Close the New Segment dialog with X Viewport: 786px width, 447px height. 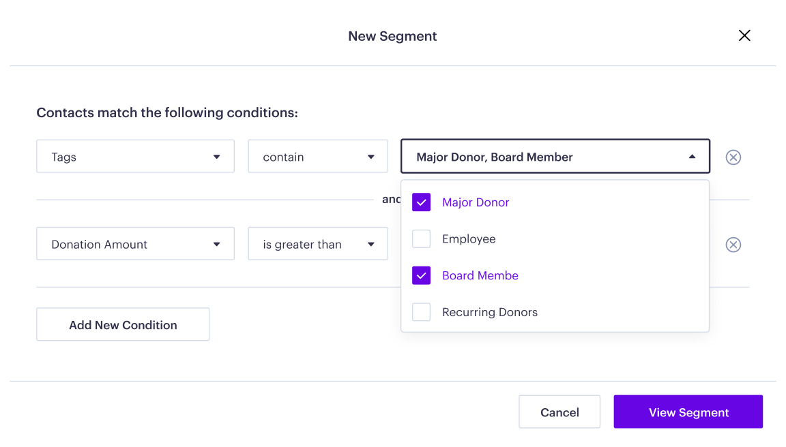click(744, 35)
